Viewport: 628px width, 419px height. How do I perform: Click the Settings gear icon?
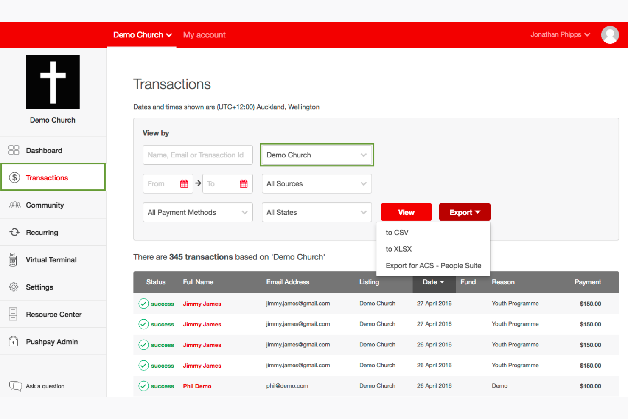click(x=14, y=287)
